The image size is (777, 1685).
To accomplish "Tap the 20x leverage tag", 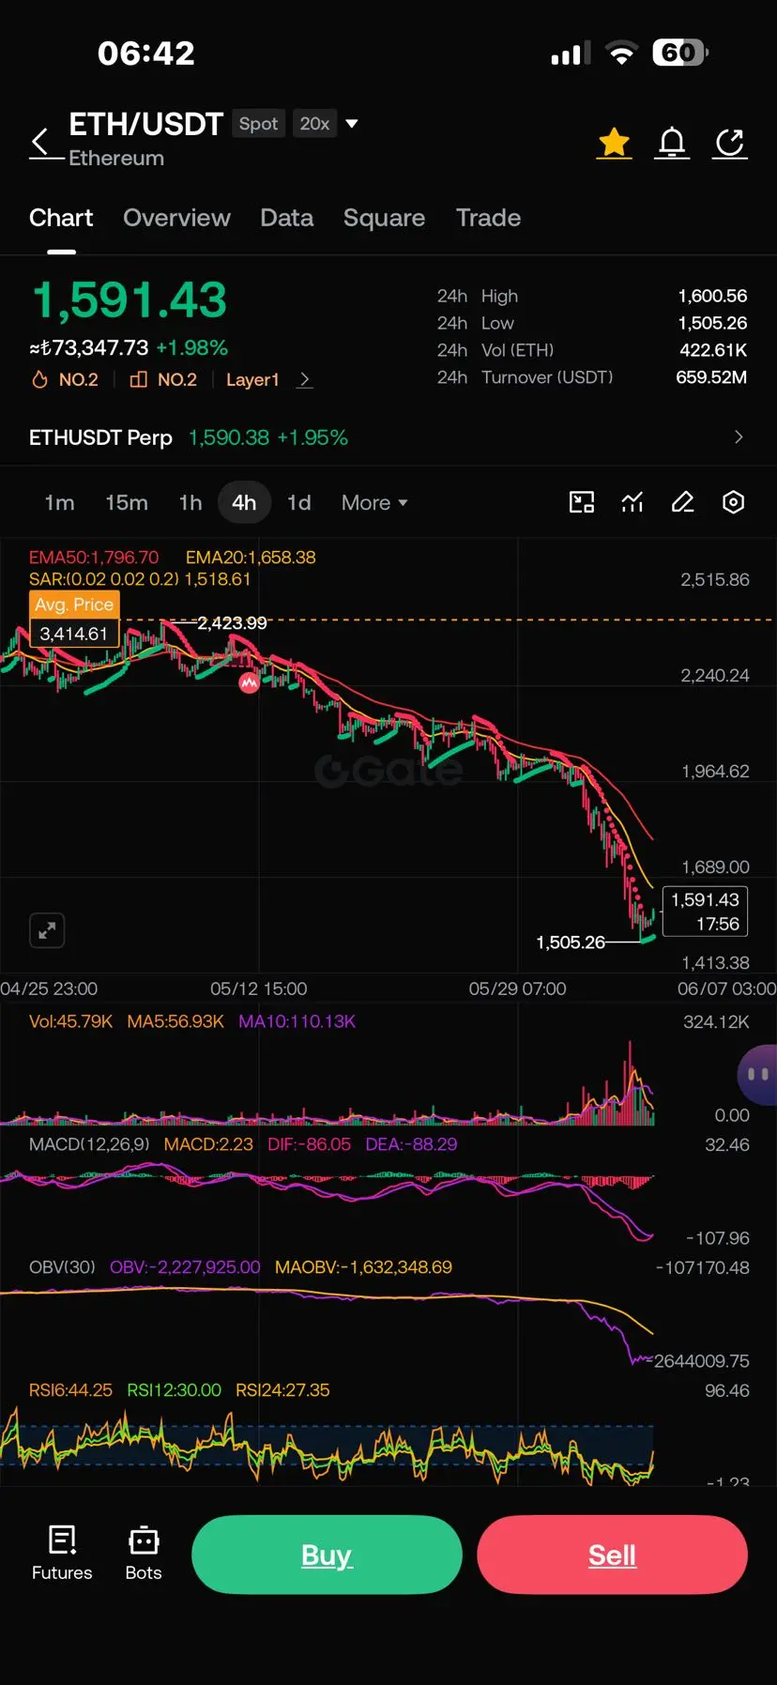I will [314, 123].
